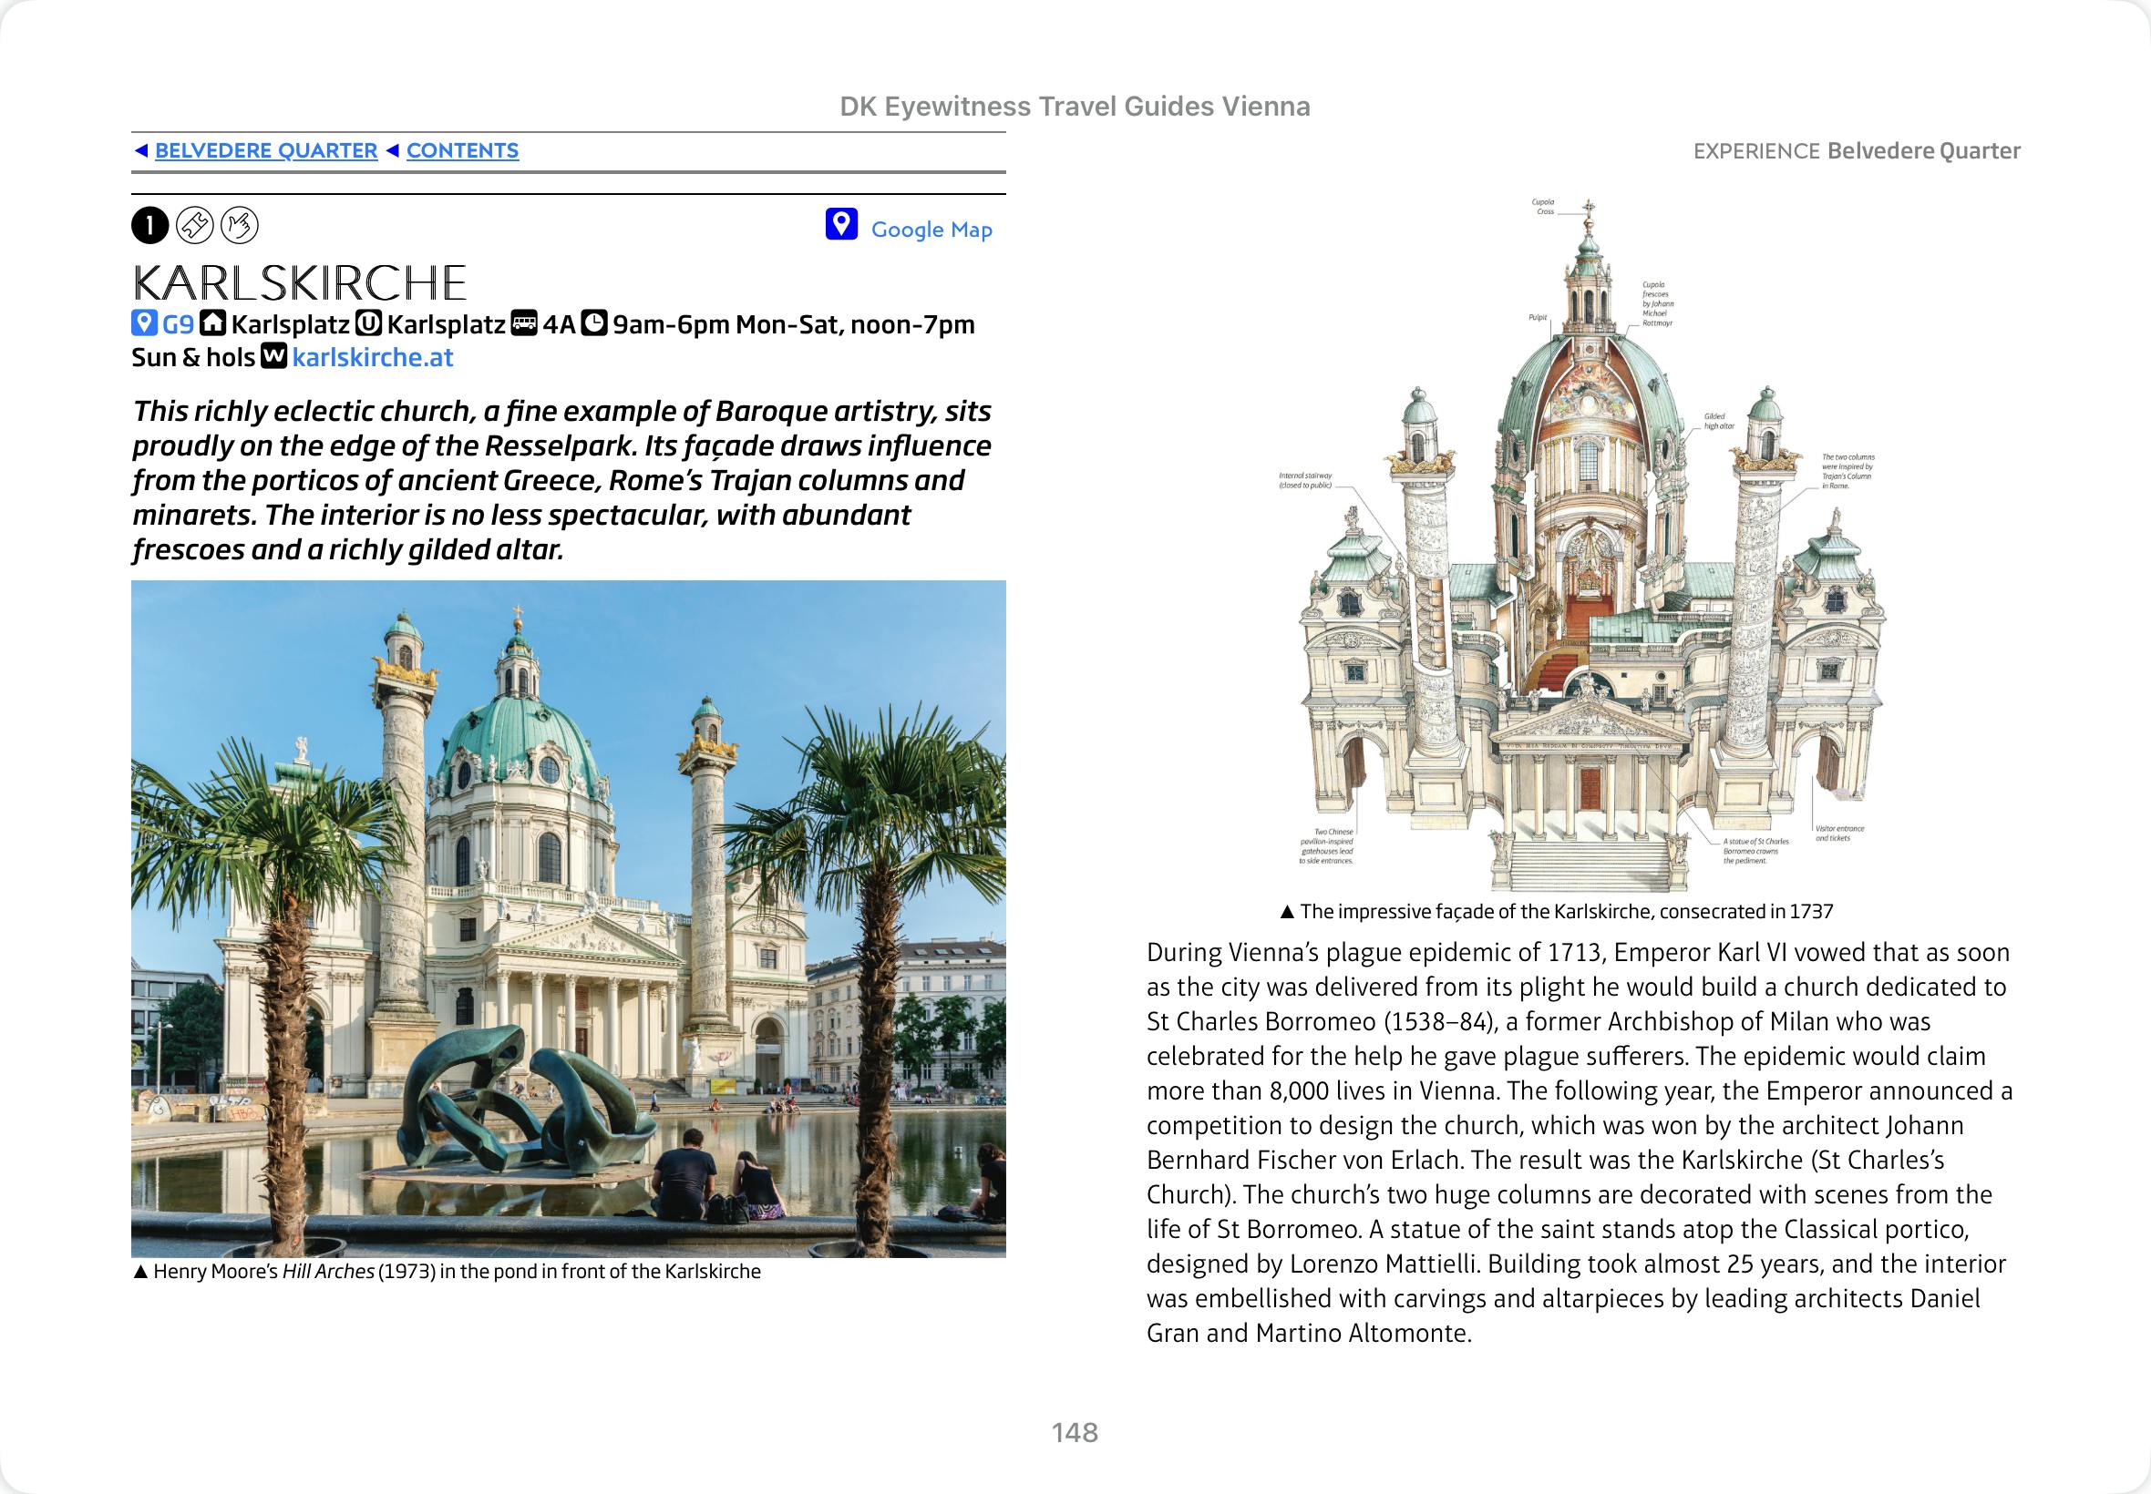Click the blue Google Map pin icon
This screenshot has height=1494, width=2151.
(841, 225)
